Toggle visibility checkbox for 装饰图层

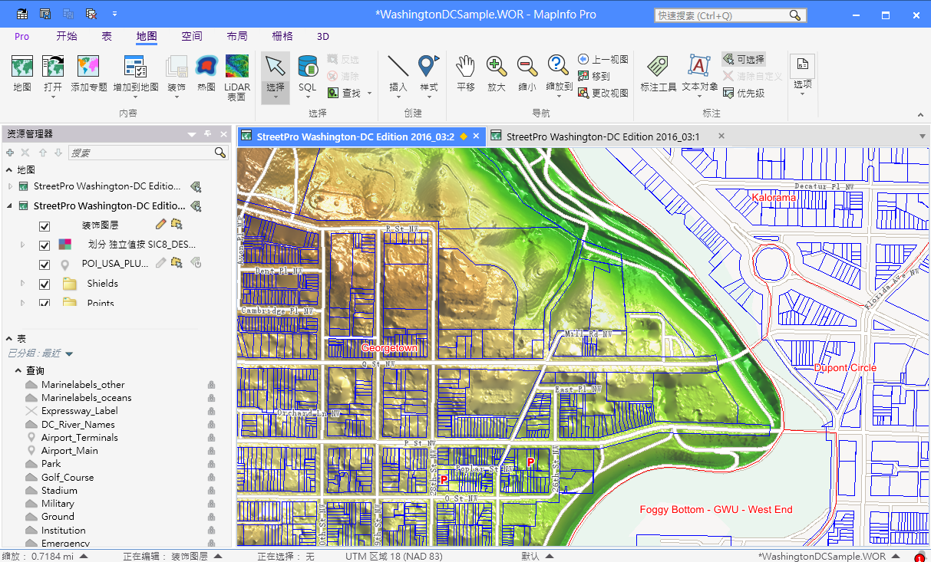45,226
